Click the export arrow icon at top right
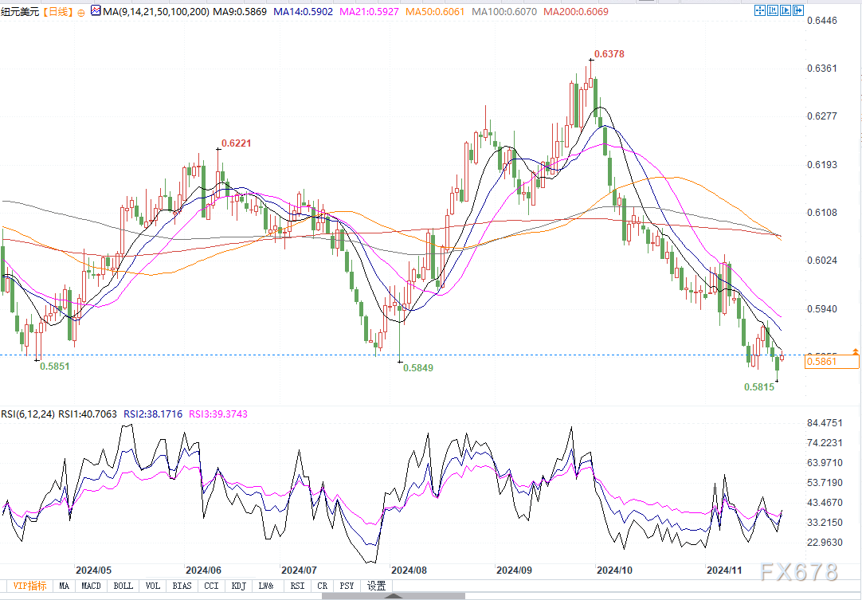The height and width of the screenshot is (600, 862). [798, 10]
